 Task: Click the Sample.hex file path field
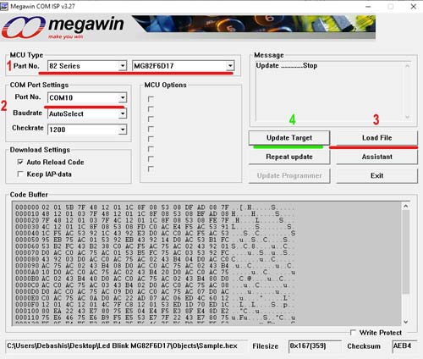coord(126,346)
